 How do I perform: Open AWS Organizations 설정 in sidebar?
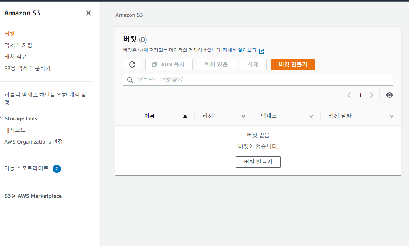click(33, 142)
